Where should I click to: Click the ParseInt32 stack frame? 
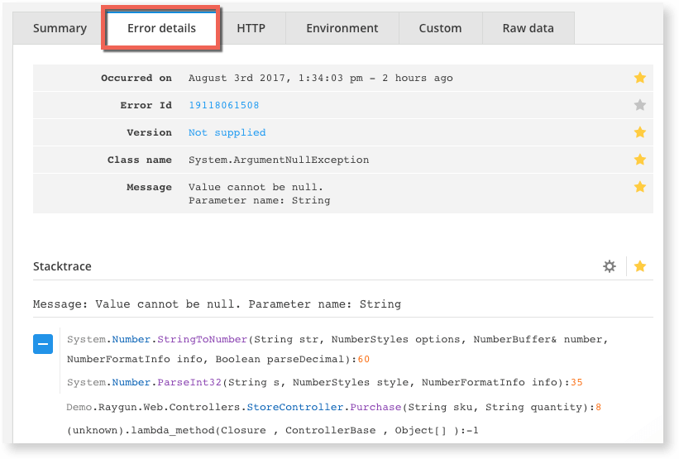coord(325,382)
